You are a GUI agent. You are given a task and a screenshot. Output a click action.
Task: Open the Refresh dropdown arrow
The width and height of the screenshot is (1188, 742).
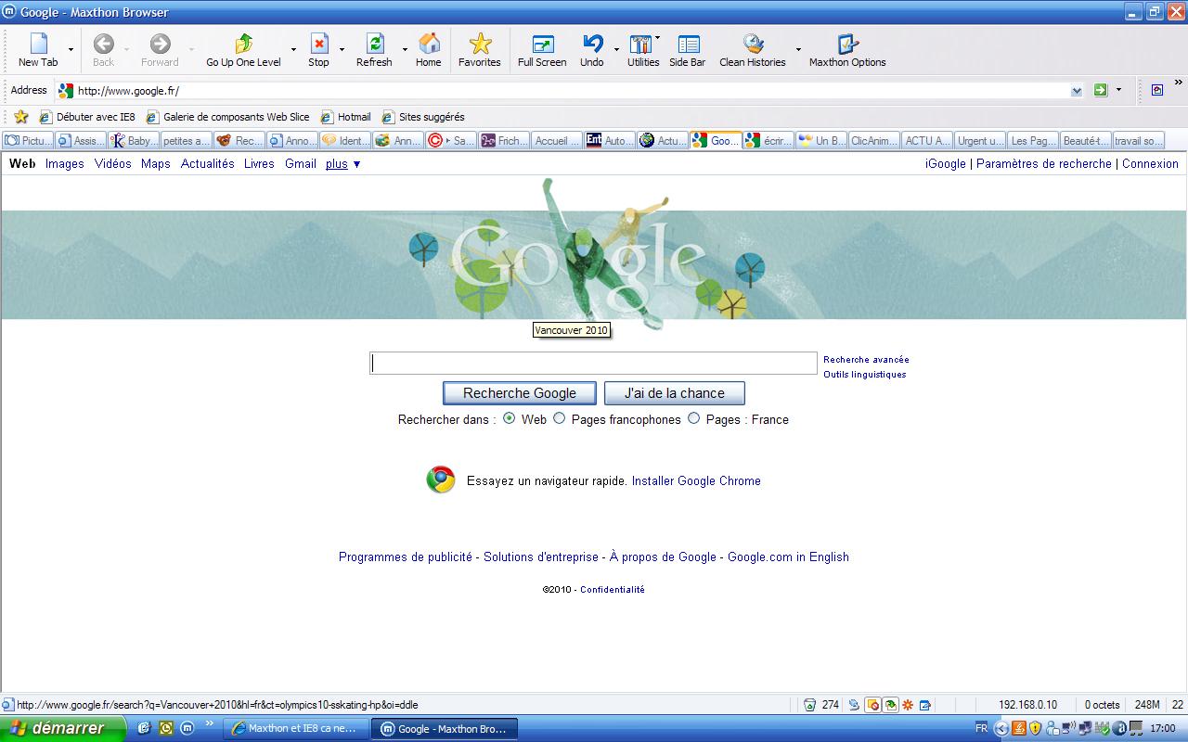(x=405, y=50)
